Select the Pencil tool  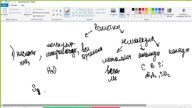point(53,11)
